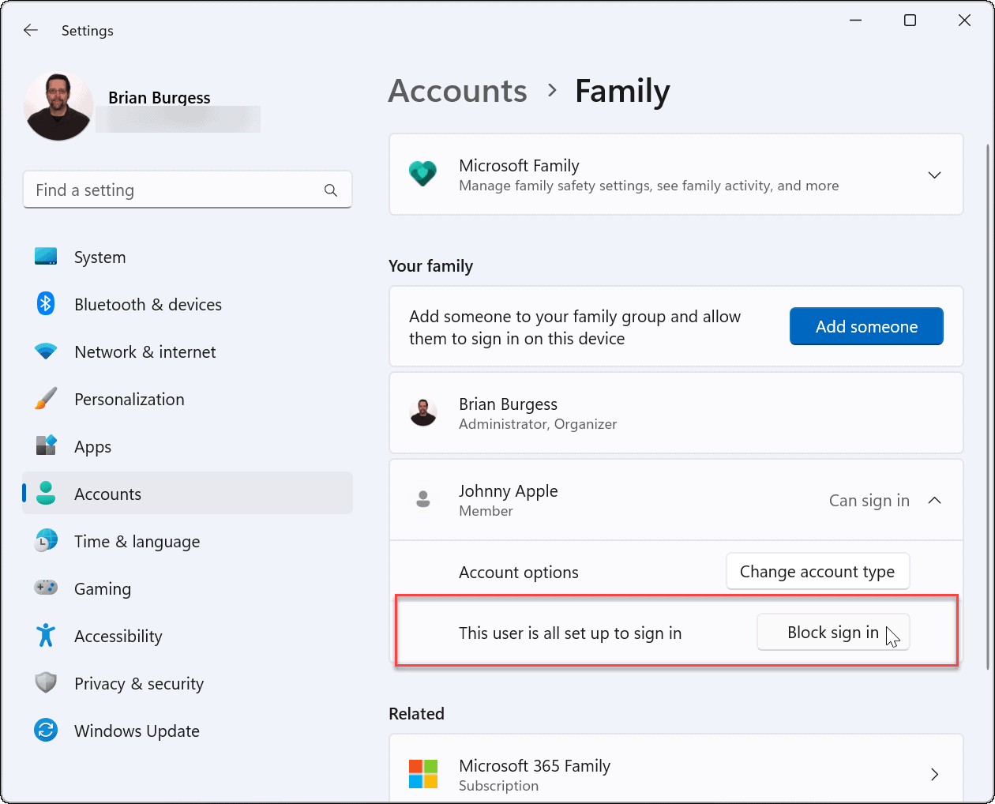Viewport: 995px width, 804px height.
Task: Open the Gaming controller icon
Action: (x=46, y=588)
